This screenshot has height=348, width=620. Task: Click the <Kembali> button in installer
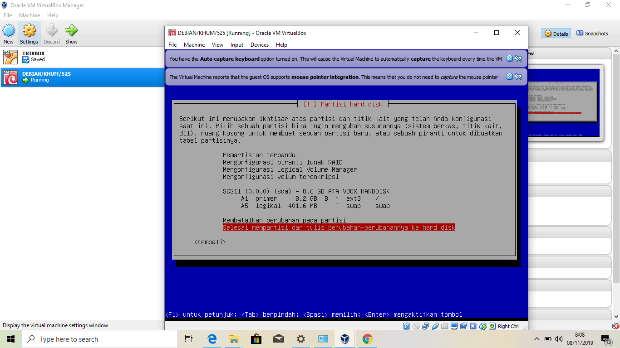click(210, 242)
